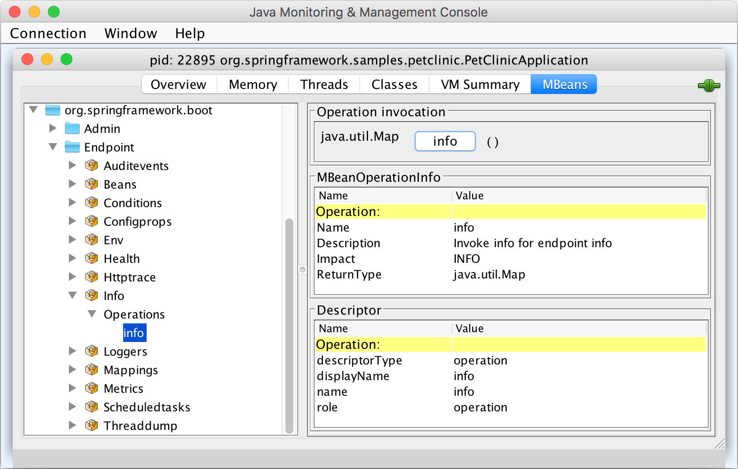
Task: Invoke the info operation button
Action: (445, 141)
